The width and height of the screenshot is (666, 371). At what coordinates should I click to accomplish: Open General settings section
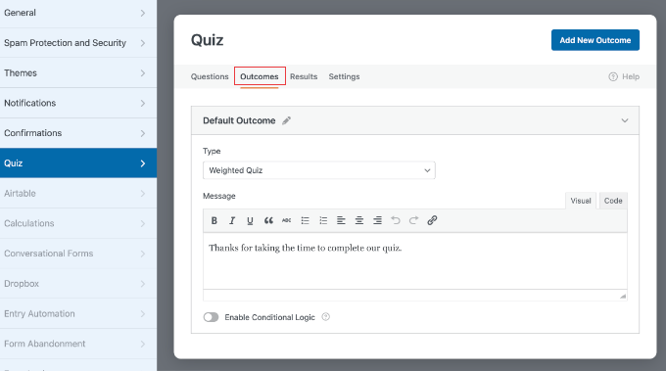click(x=78, y=13)
